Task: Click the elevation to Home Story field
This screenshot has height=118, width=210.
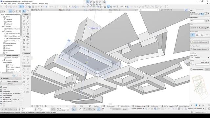Action: point(202,64)
